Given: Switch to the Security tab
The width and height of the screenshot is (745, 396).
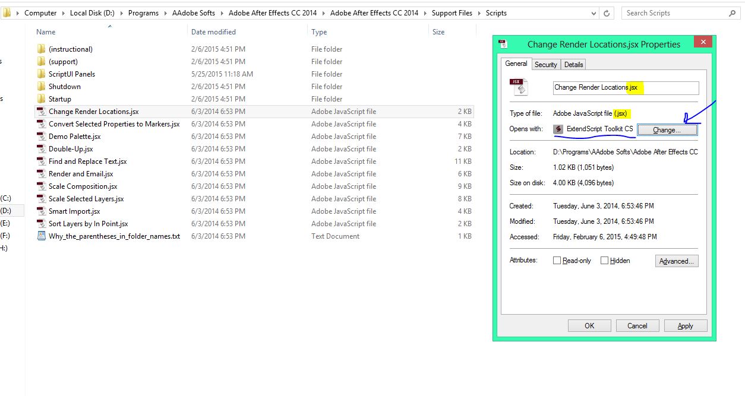Looking at the screenshot, I should (x=545, y=65).
